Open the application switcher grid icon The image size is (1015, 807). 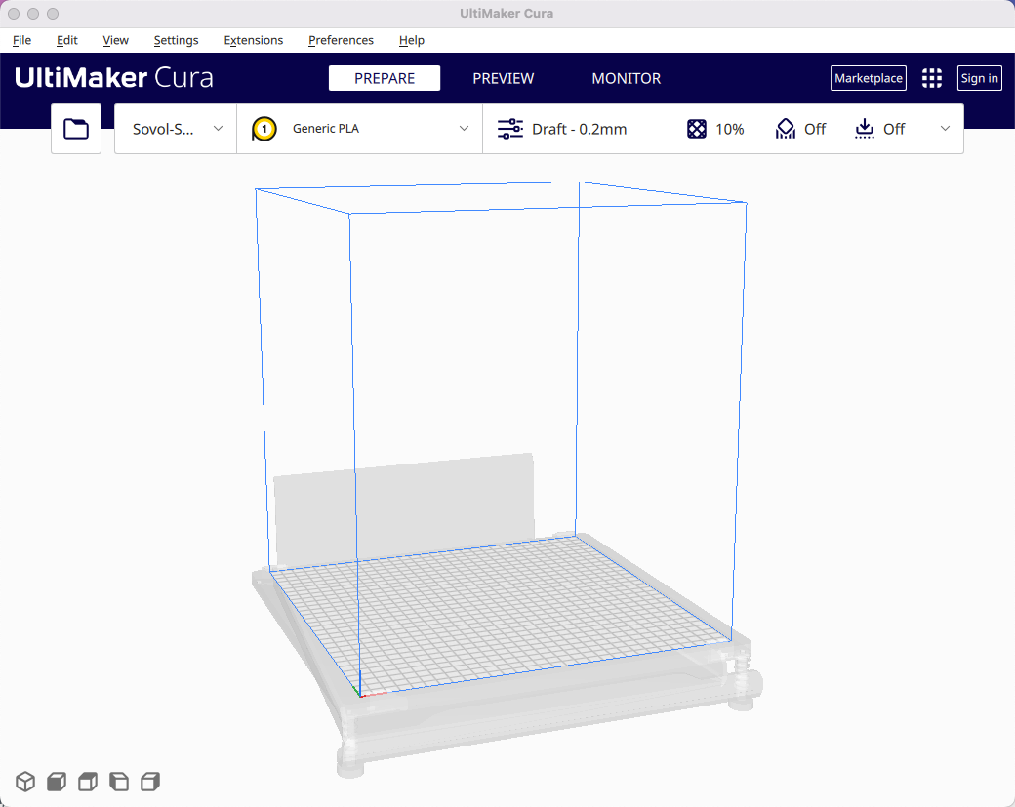point(931,78)
